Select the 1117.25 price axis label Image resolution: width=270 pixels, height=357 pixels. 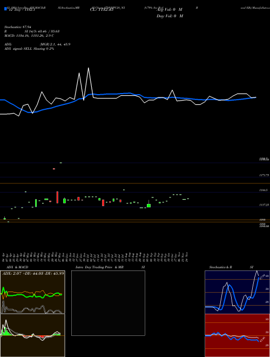pyautogui.click(x=264, y=205)
